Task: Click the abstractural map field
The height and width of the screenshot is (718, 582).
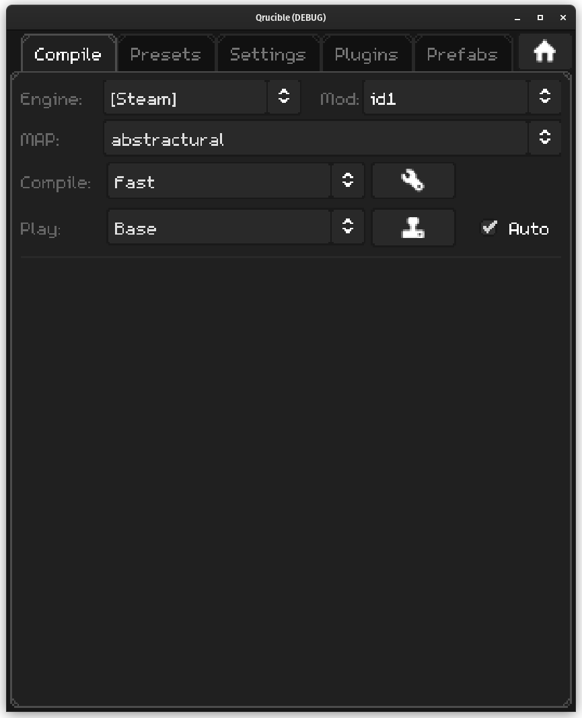Action: [315, 138]
